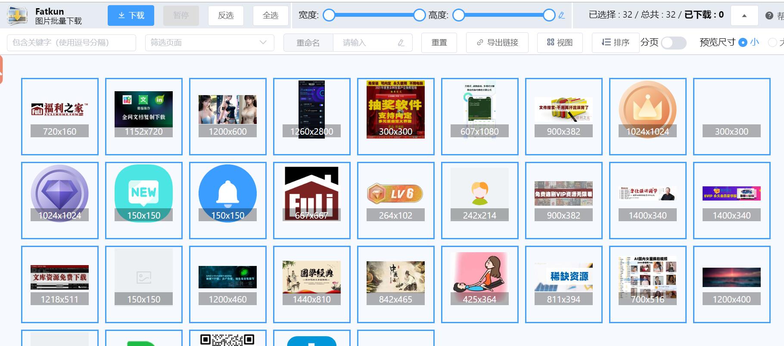Select the 国学 banner 1400x340 thumbnail
Viewport: 784px width, 346px height.
point(648,201)
